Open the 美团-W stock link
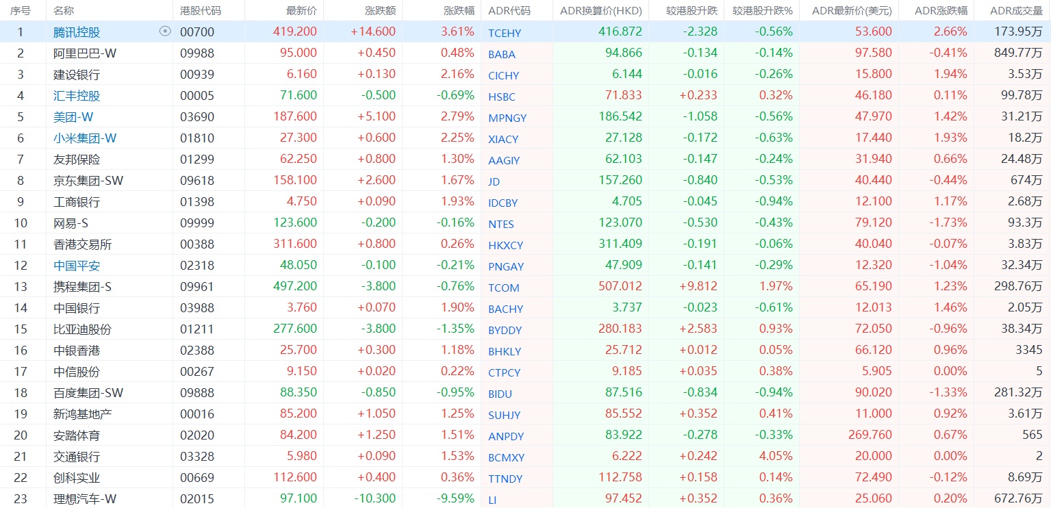Screen dimensions: 1051x508 point(73,117)
